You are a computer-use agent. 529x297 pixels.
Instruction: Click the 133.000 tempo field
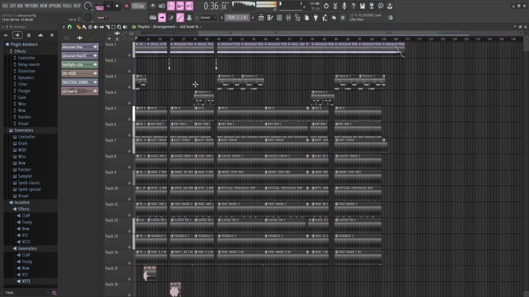pos(138,6)
